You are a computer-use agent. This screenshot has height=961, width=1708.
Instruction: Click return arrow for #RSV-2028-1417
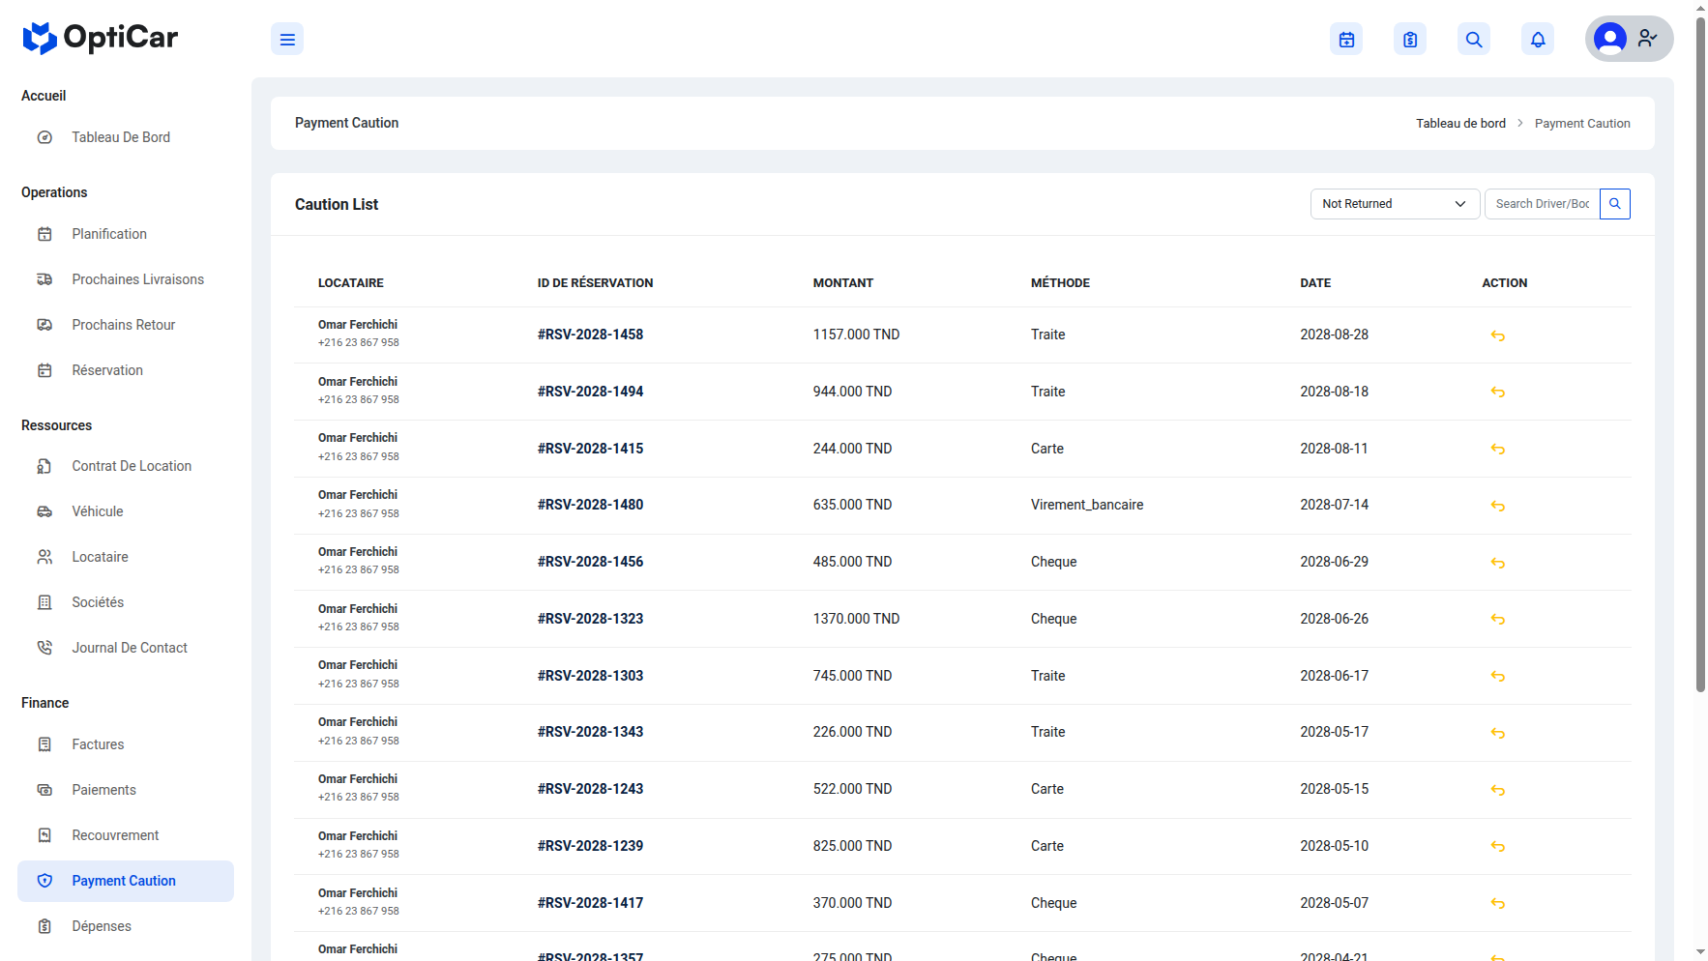point(1498,903)
